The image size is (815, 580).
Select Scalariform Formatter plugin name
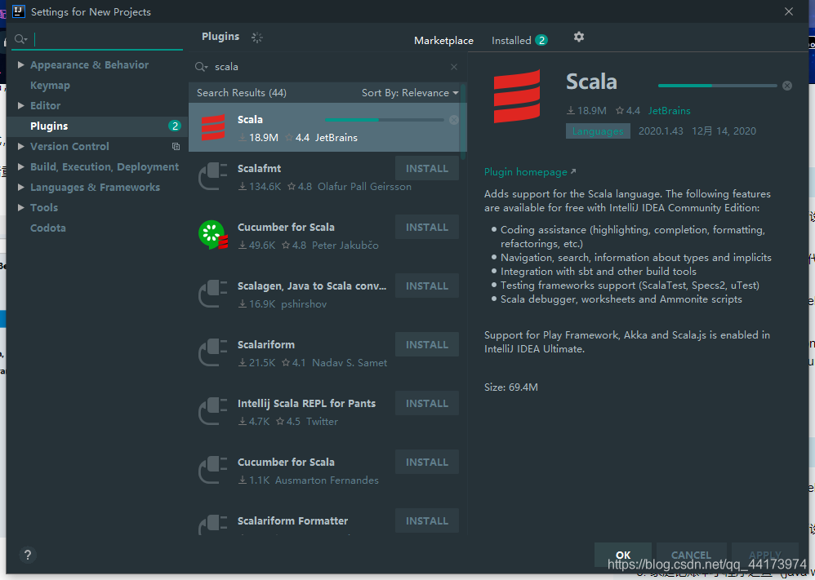pos(292,520)
